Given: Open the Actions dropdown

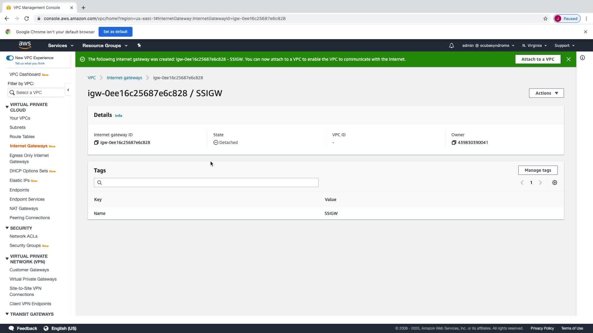Looking at the screenshot, I should (546, 93).
